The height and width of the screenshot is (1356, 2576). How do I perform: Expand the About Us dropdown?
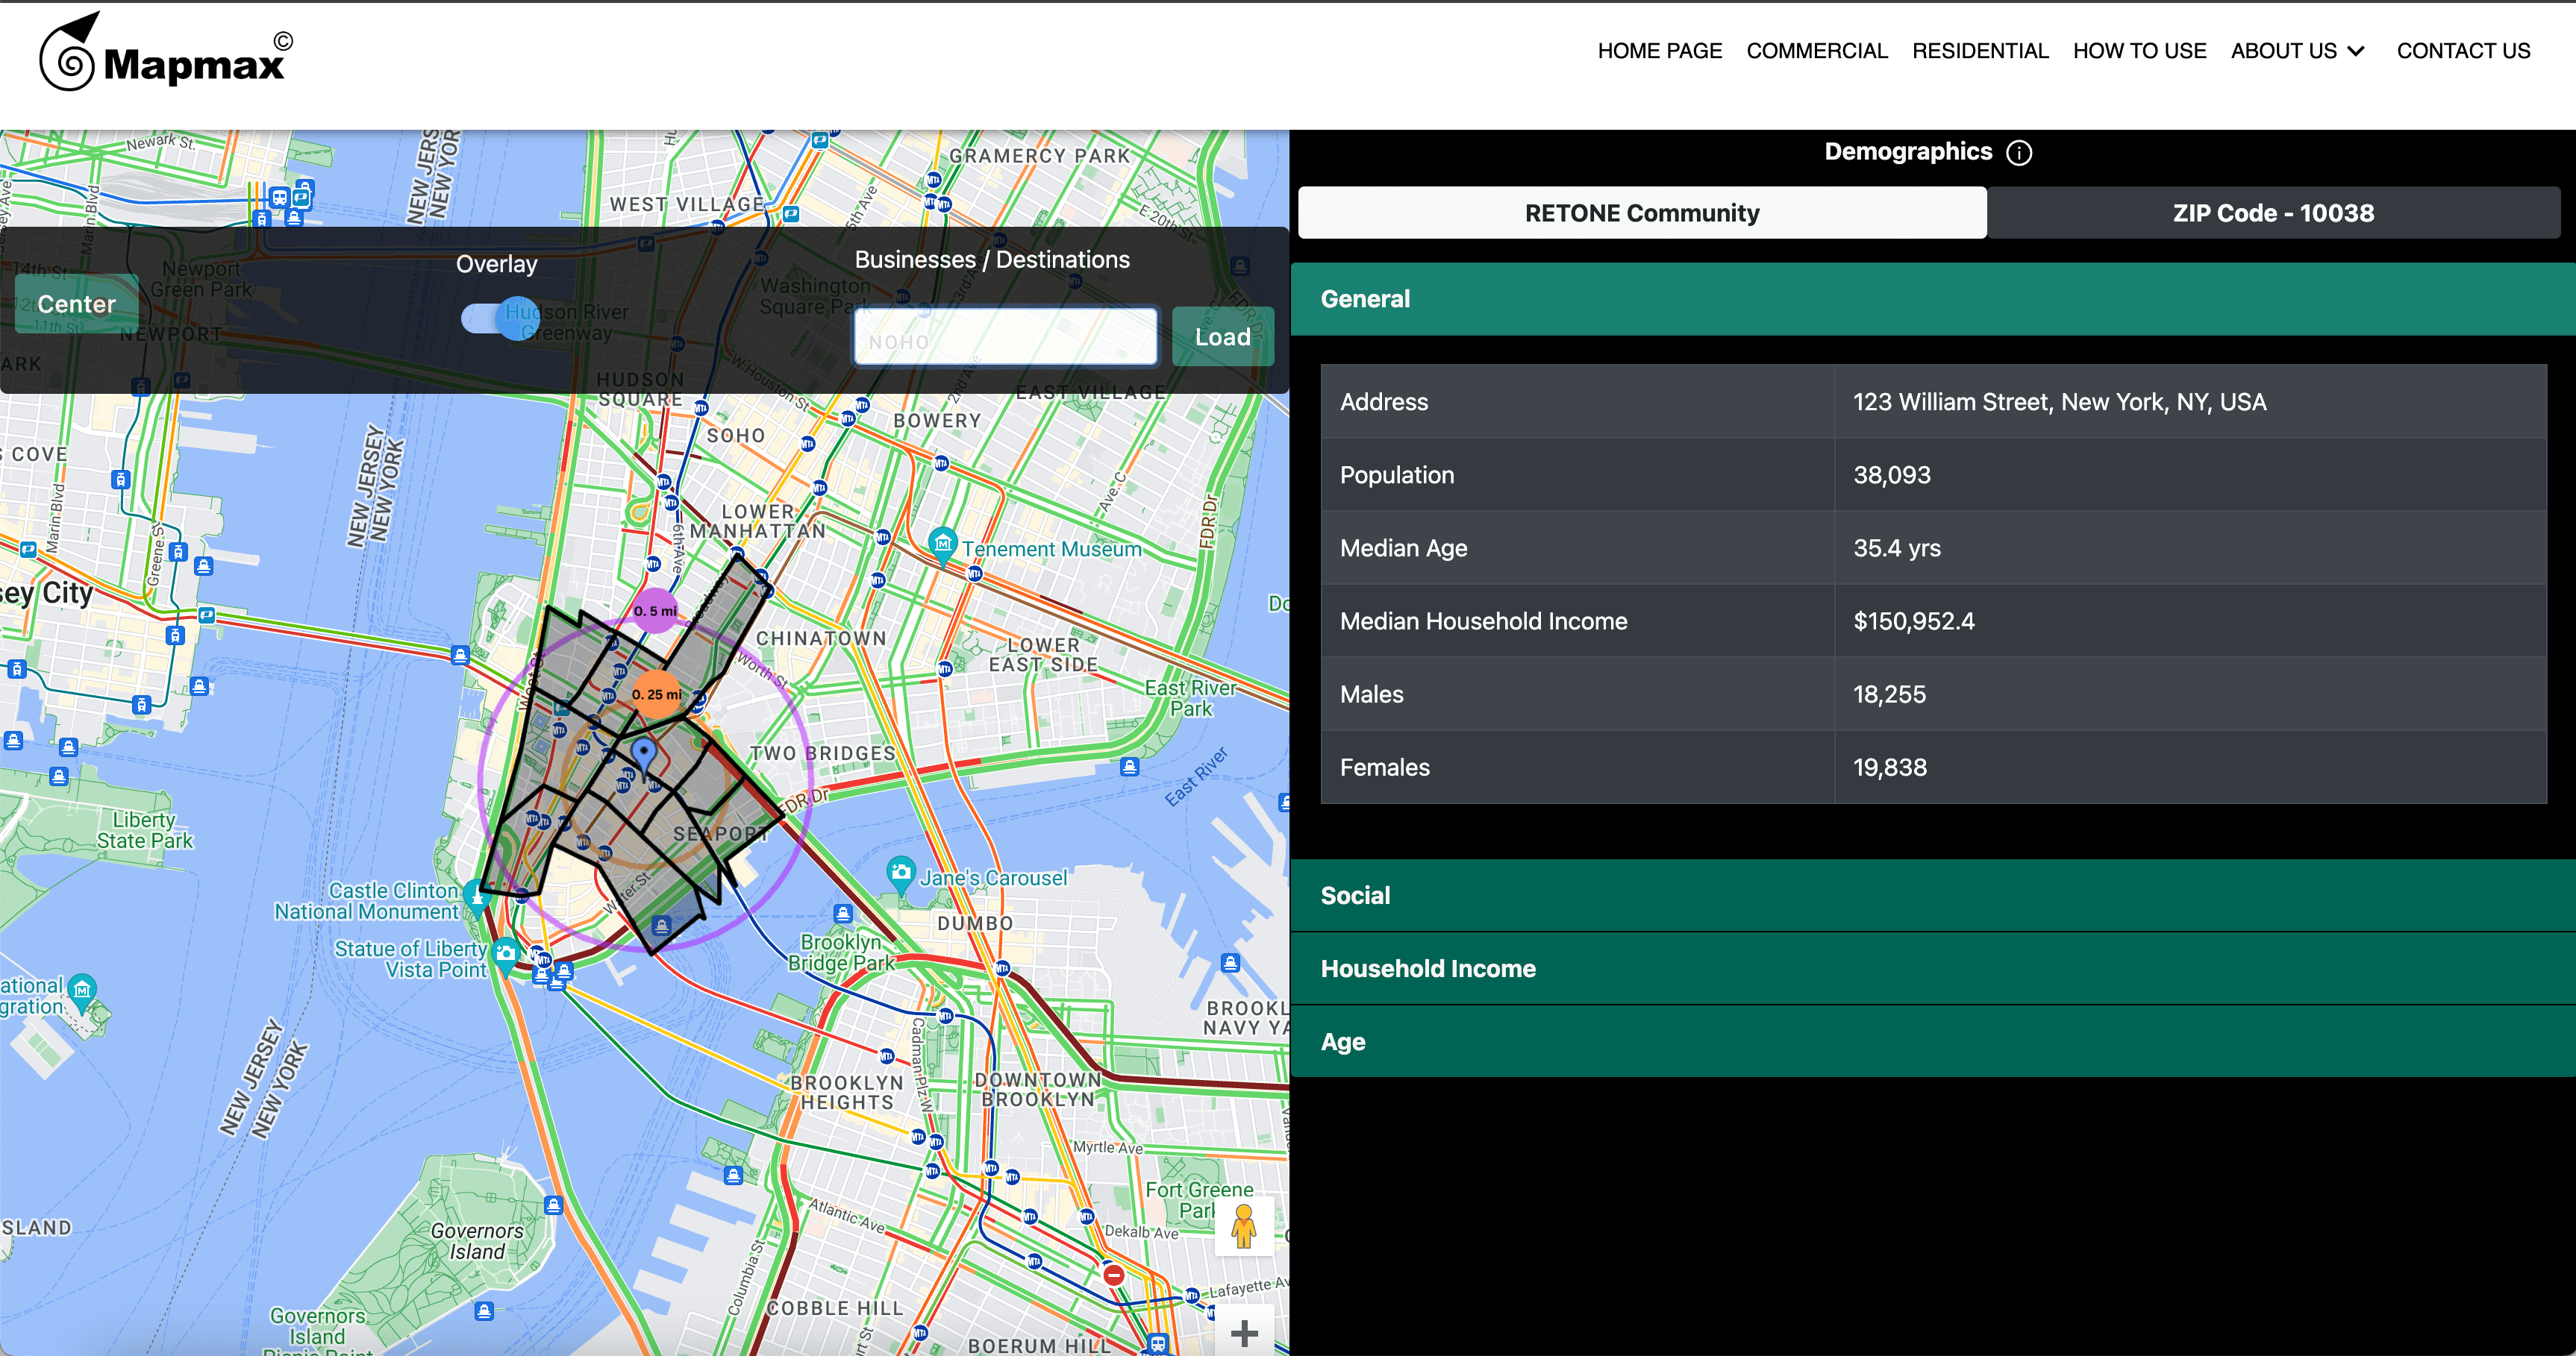coord(2297,51)
